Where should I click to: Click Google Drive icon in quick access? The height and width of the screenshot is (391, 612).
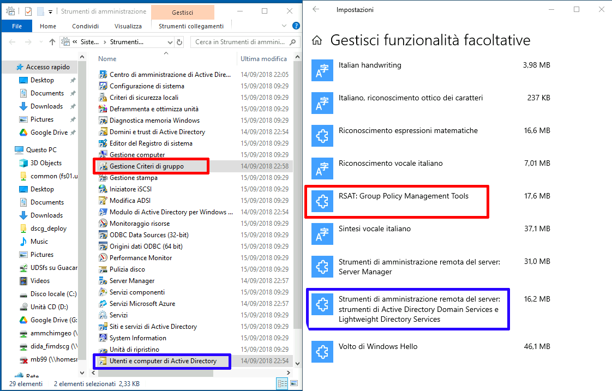click(x=23, y=133)
